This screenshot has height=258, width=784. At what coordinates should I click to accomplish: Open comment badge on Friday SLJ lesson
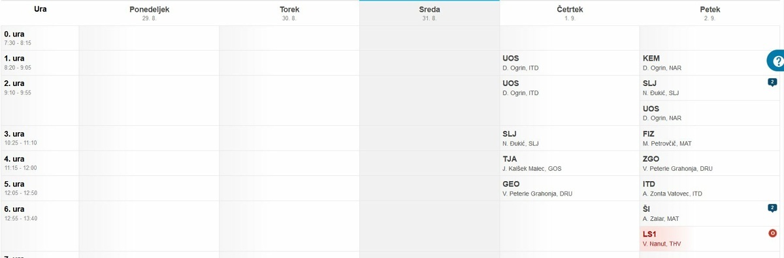[x=772, y=82]
